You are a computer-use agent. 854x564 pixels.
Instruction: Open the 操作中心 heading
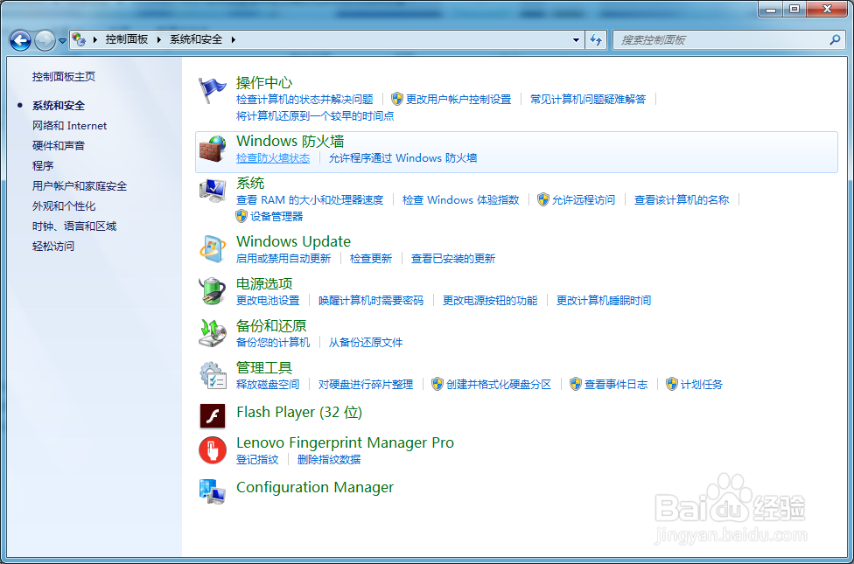point(264,83)
